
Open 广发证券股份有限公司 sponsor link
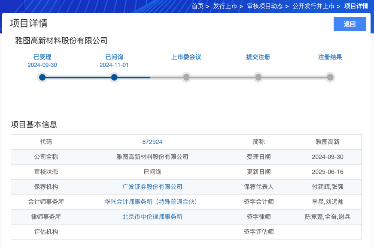152,187
